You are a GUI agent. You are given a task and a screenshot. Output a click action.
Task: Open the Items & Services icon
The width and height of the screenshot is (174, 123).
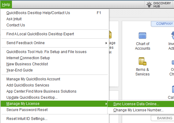[x=142, y=61]
